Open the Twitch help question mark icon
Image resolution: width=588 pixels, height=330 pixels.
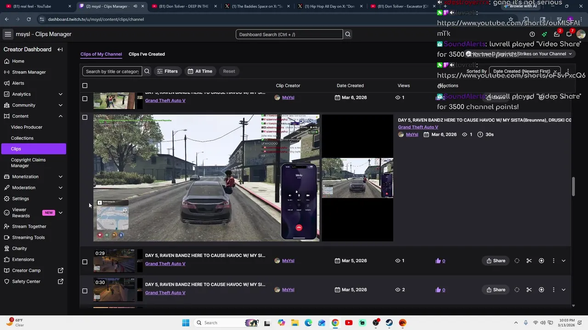tap(532, 34)
